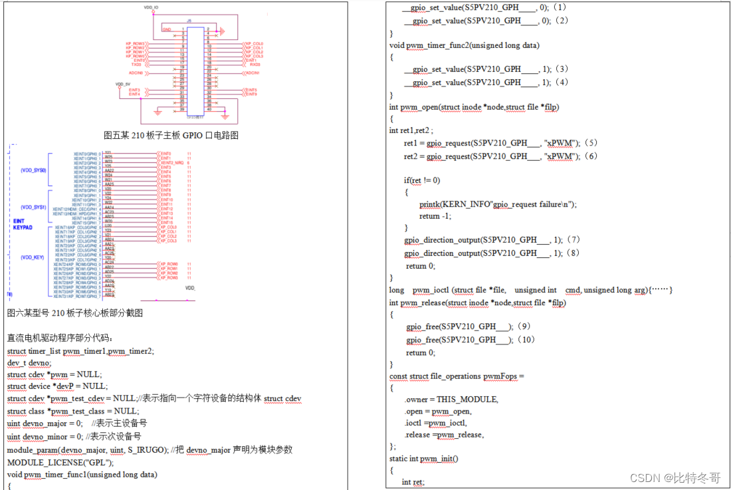Click the 'int pwm_release(struct inode *node...' line

477,303
